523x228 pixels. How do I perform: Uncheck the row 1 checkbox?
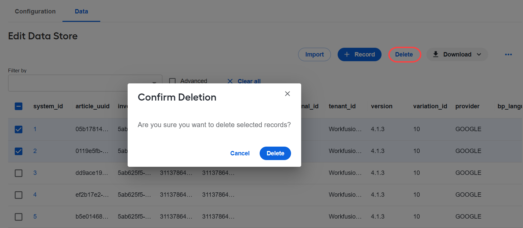click(x=19, y=129)
